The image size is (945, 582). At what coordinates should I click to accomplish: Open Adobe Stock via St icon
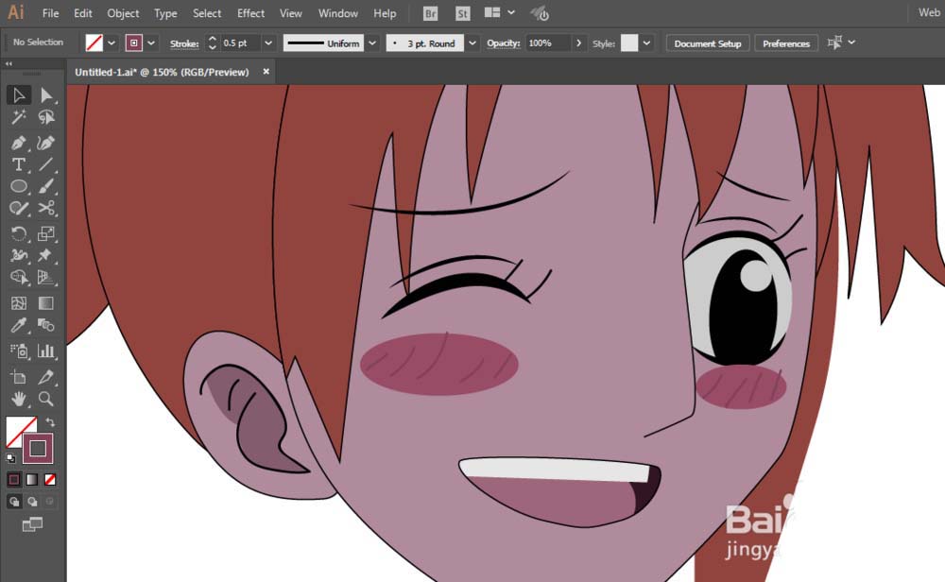[462, 13]
